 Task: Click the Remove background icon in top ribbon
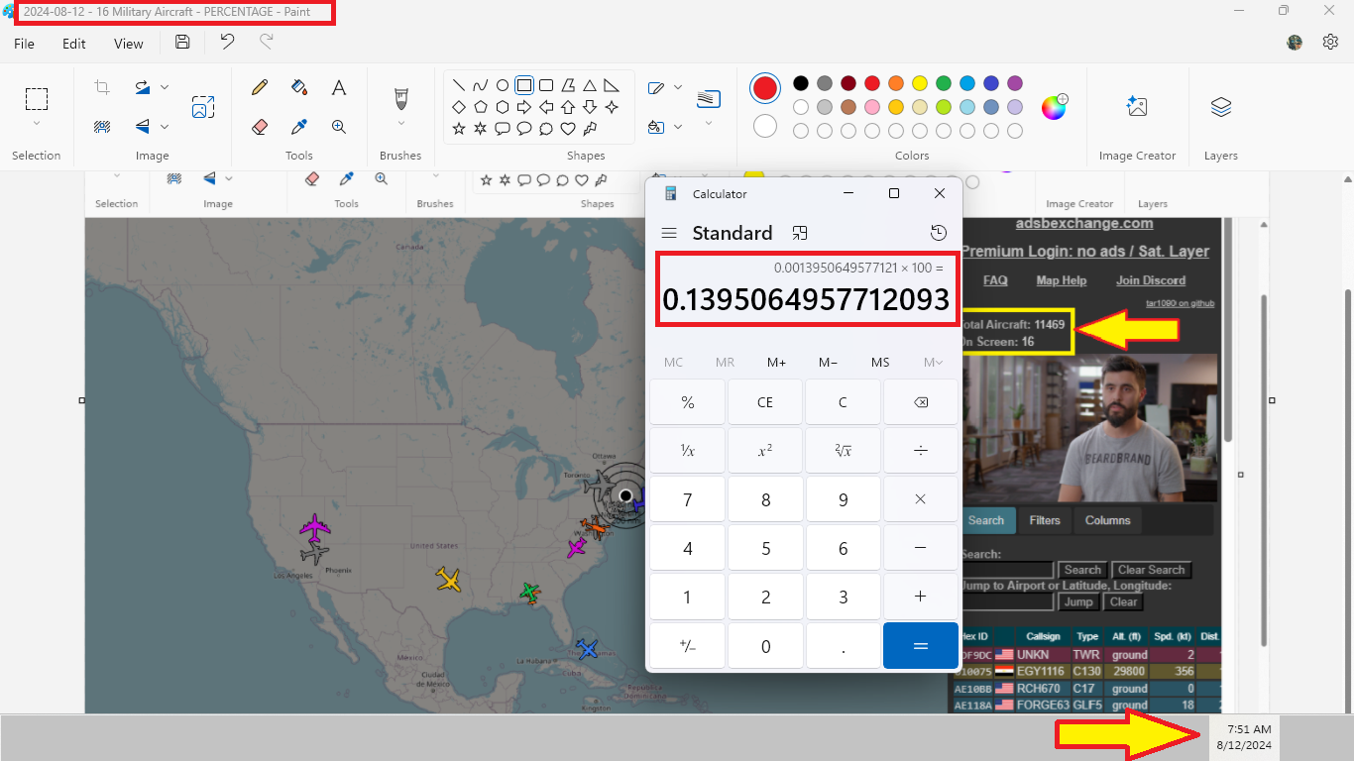tap(102, 126)
